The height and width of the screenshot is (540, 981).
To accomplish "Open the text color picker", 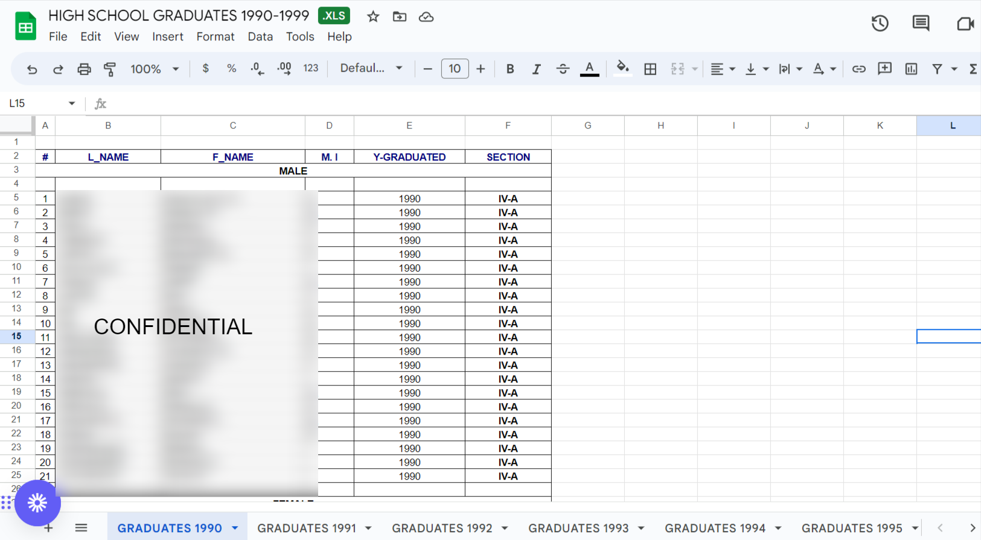I will [x=589, y=69].
